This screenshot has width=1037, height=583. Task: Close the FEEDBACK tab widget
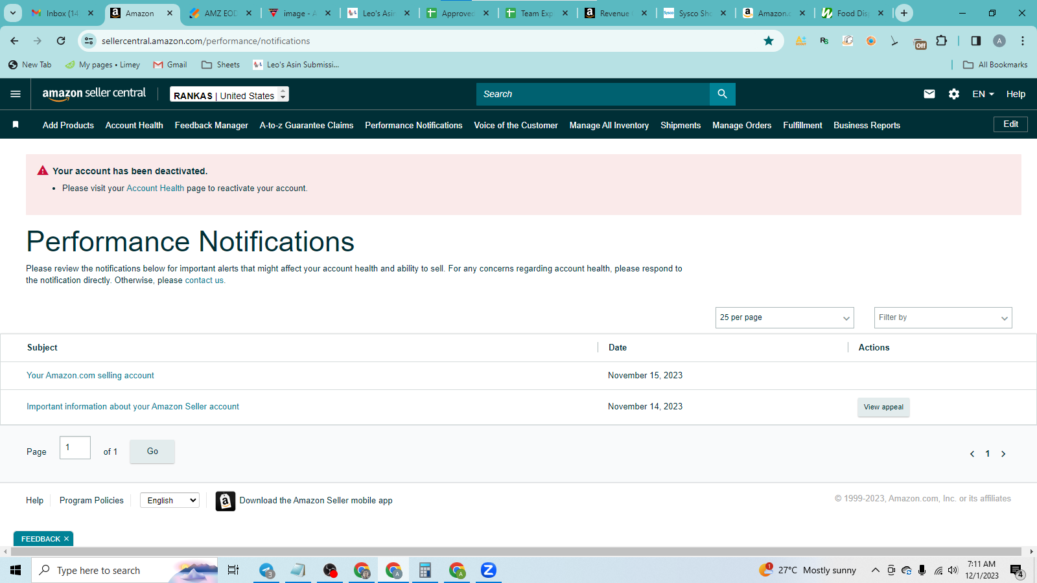[66, 539]
